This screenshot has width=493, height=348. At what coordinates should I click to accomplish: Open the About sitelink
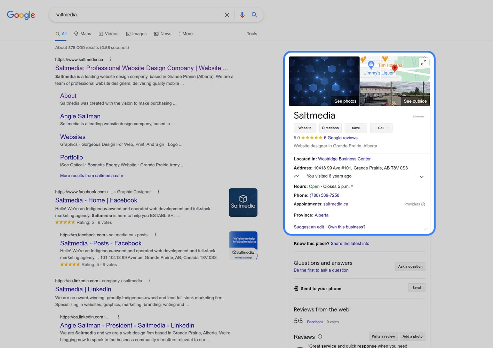point(68,96)
